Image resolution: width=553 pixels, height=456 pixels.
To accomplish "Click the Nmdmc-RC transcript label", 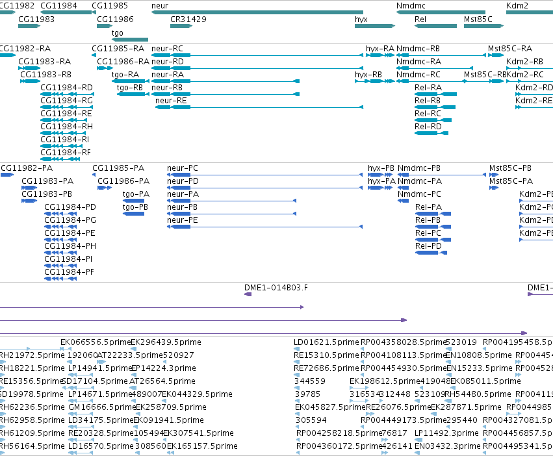I will coord(418,75).
